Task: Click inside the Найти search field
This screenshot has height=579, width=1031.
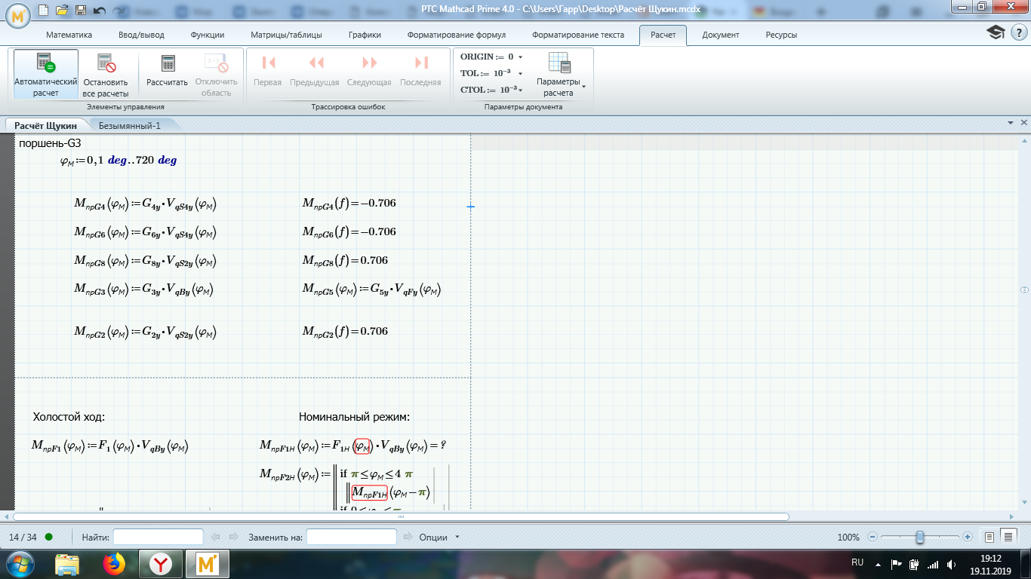Action: click(x=158, y=536)
